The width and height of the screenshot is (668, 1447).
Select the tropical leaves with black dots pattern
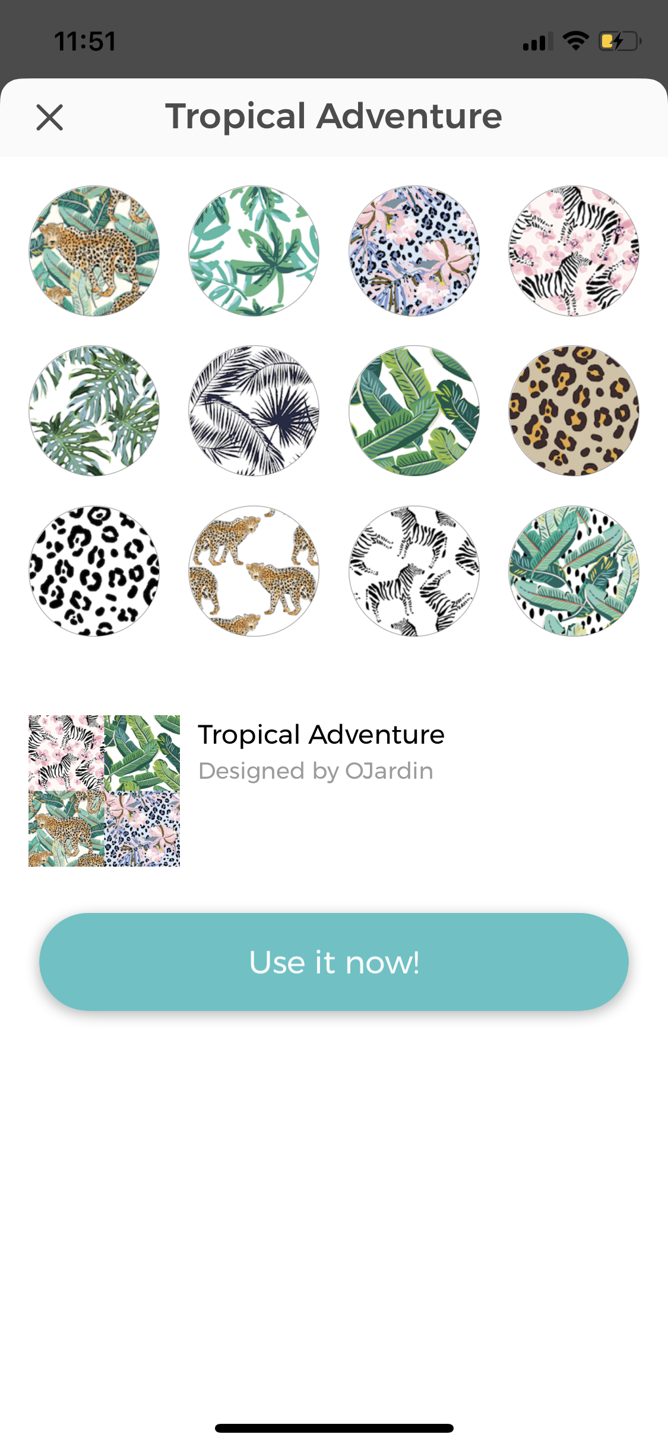tap(574, 571)
